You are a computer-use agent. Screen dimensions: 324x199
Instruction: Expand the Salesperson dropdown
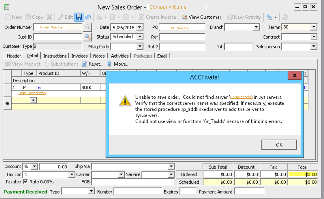[314, 47]
